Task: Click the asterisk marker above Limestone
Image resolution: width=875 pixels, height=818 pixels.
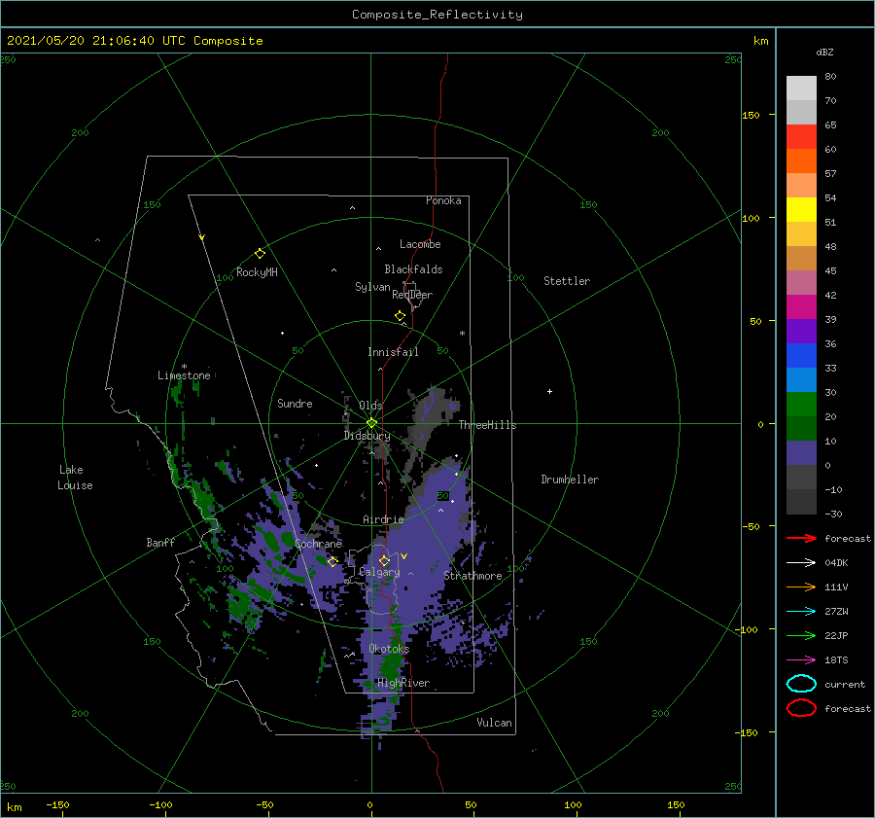Action: (184, 367)
